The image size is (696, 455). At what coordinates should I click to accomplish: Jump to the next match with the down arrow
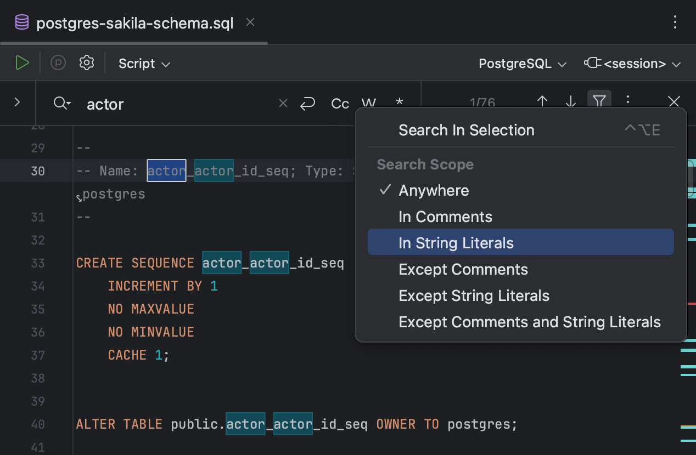pyautogui.click(x=570, y=101)
